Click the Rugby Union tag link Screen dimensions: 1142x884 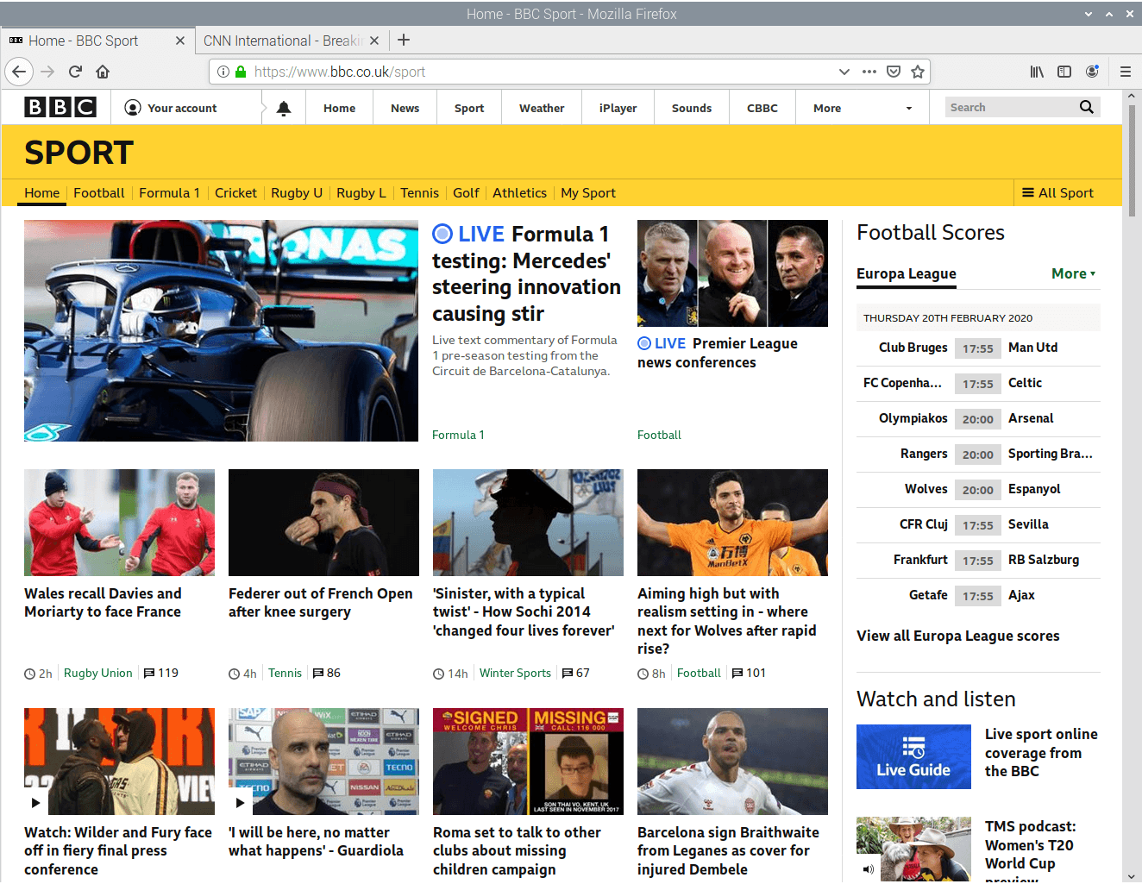(98, 673)
